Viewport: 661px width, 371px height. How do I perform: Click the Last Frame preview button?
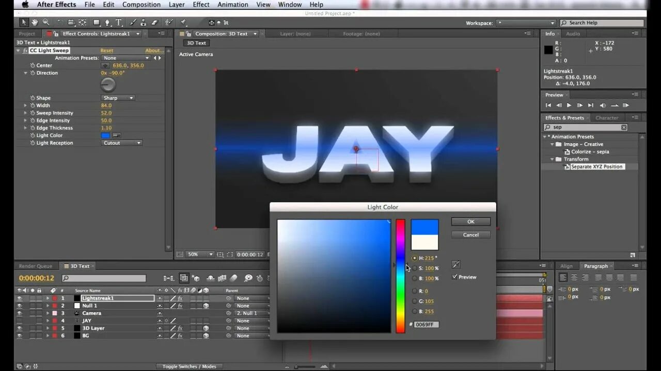point(590,105)
